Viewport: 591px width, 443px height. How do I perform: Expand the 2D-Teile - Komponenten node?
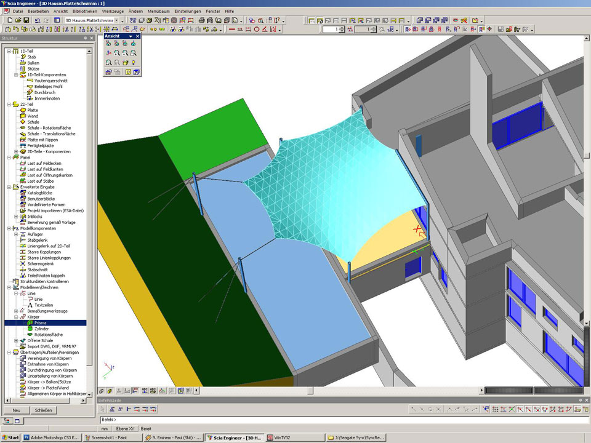click(16, 151)
